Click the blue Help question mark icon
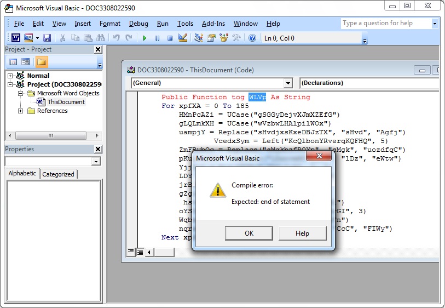445x308 pixels. coord(252,38)
